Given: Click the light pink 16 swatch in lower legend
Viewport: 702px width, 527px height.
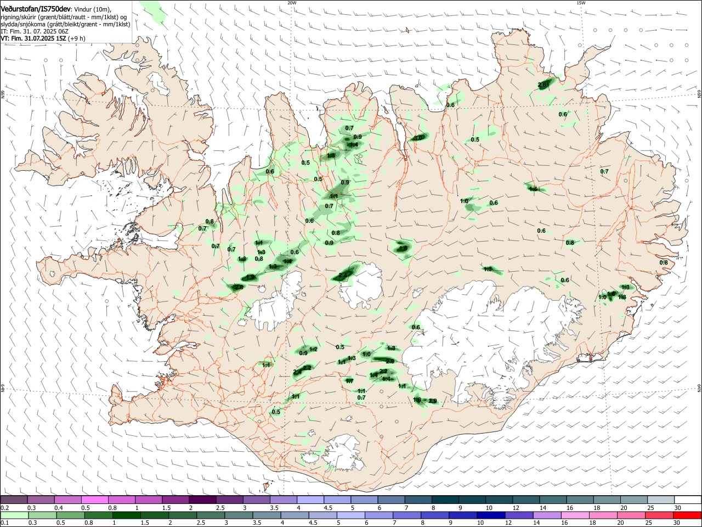Looking at the screenshot, I should tap(575, 515).
